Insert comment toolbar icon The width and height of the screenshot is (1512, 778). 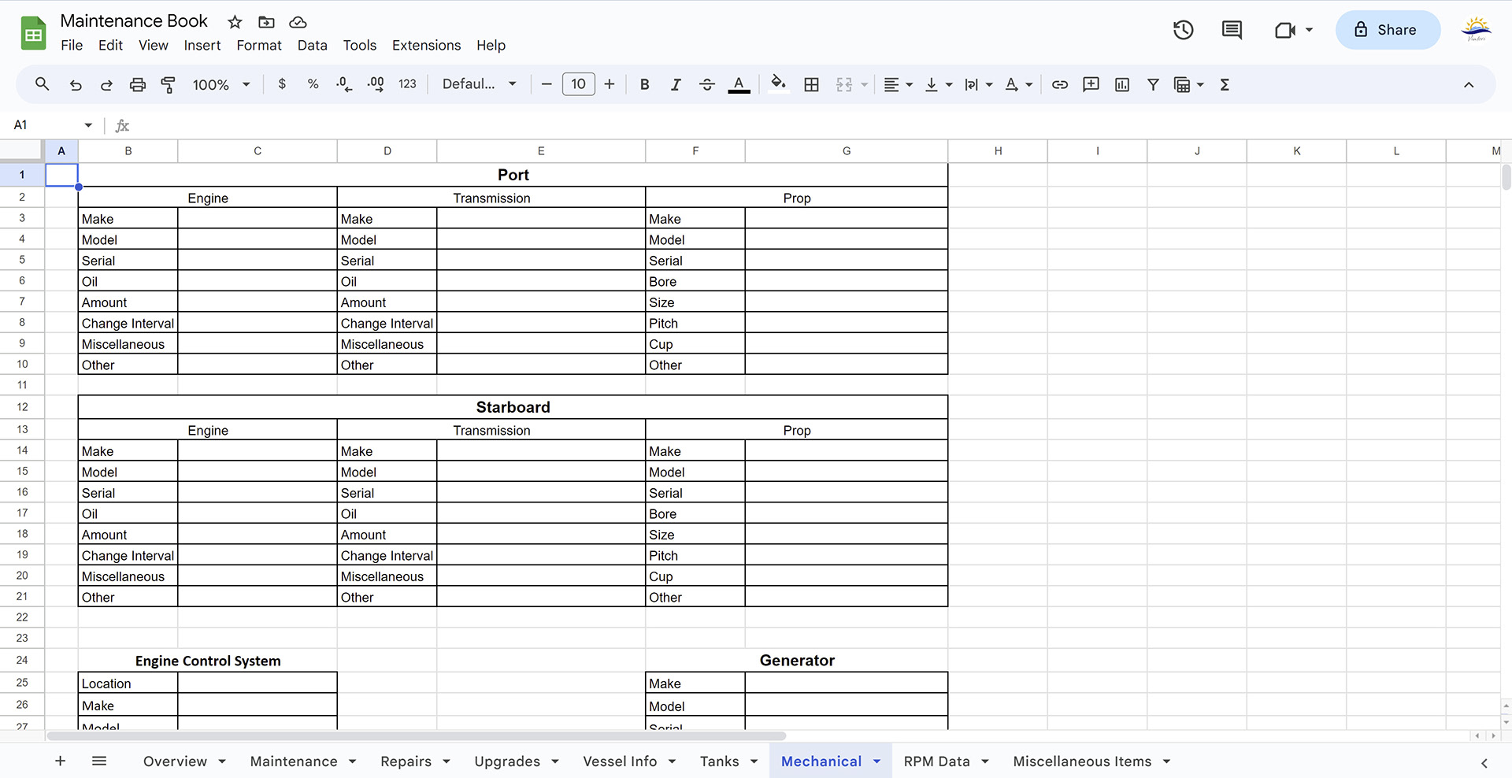1091,84
